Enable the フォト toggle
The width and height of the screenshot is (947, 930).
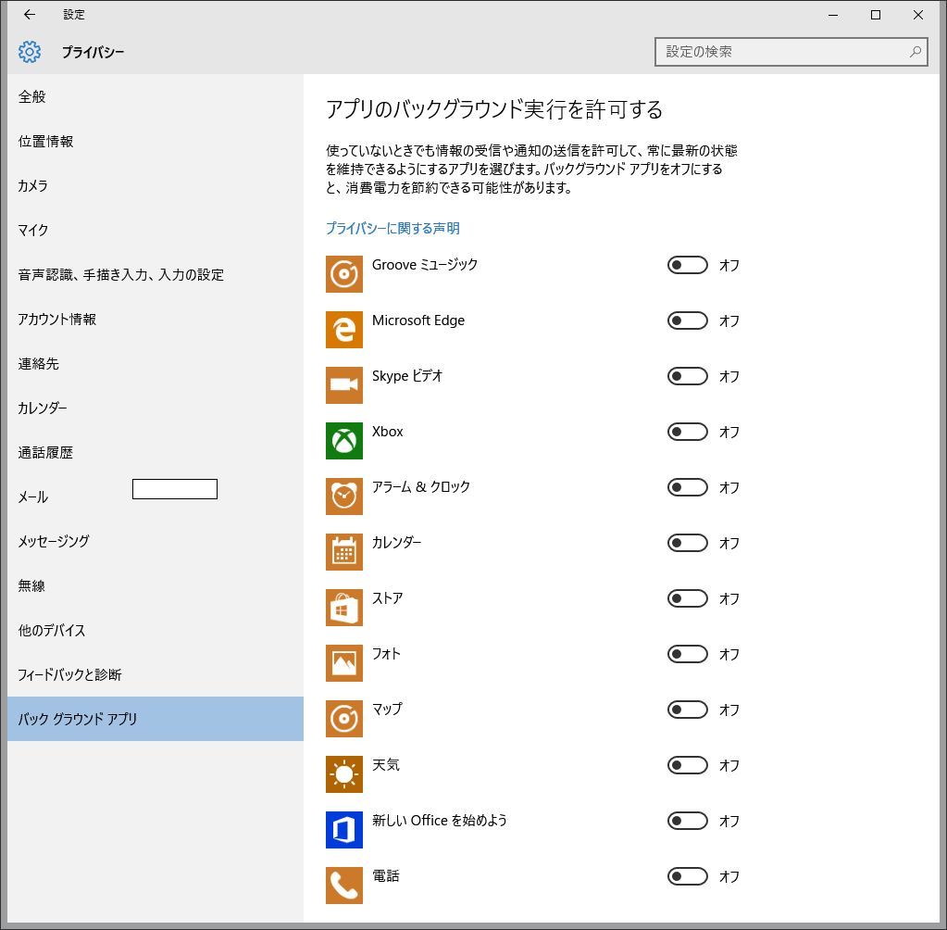pos(687,655)
